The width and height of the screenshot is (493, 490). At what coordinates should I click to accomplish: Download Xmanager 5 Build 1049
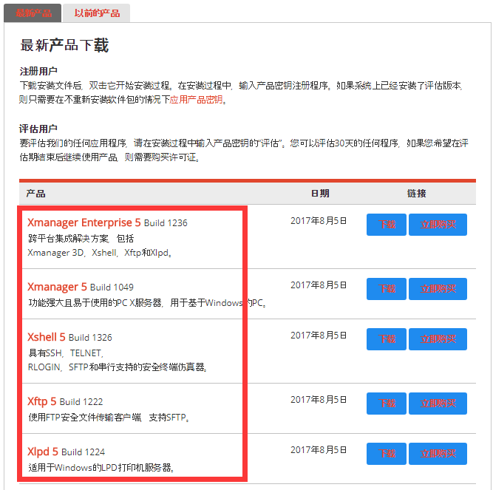[x=387, y=289]
